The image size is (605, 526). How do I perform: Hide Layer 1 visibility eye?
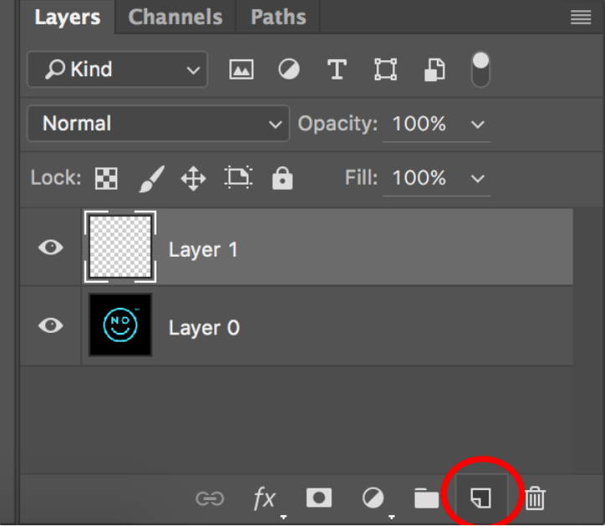tap(51, 248)
